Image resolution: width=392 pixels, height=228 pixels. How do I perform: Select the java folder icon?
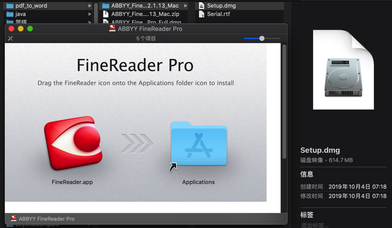tap(10, 14)
